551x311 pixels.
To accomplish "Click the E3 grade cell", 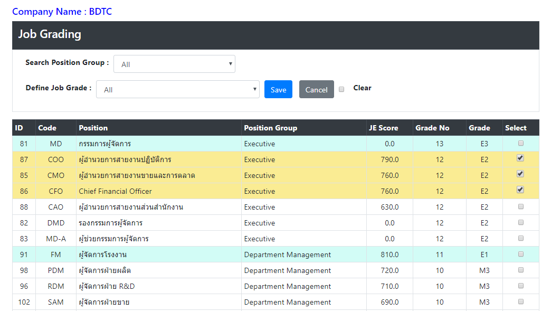I will (484, 144).
